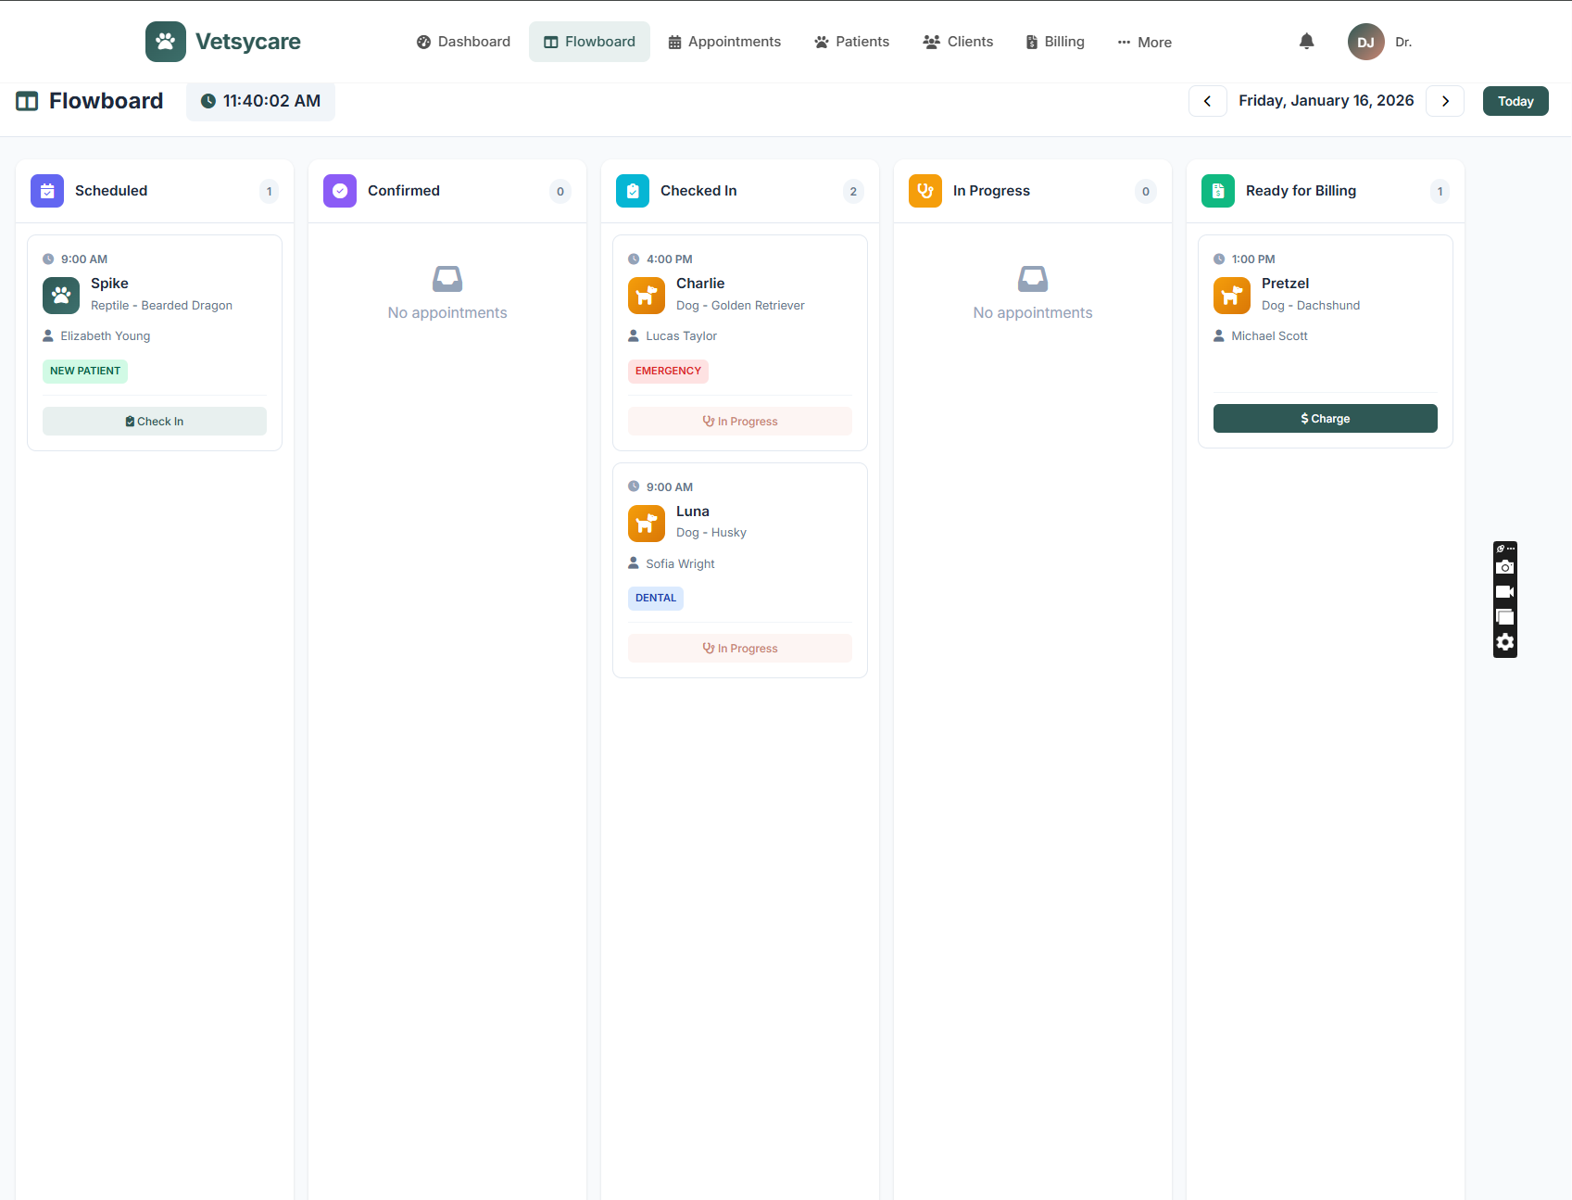1572x1200 pixels.
Task: Open the Patients section
Action: click(x=850, y=42)
